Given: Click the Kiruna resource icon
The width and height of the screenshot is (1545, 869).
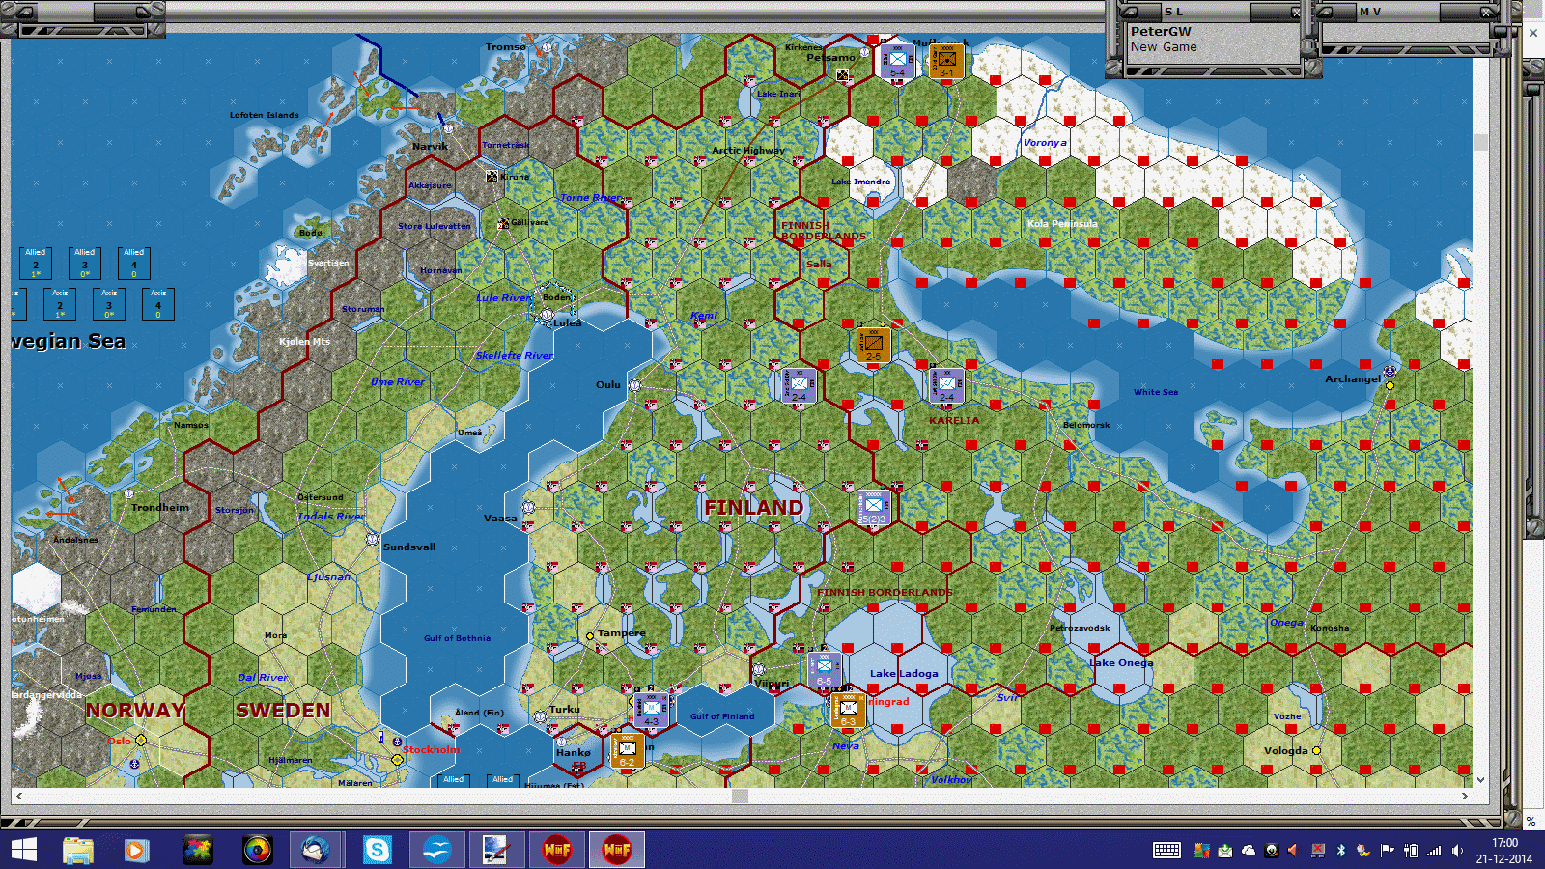Looking at the screenshot, I should (x=492, y=176).
